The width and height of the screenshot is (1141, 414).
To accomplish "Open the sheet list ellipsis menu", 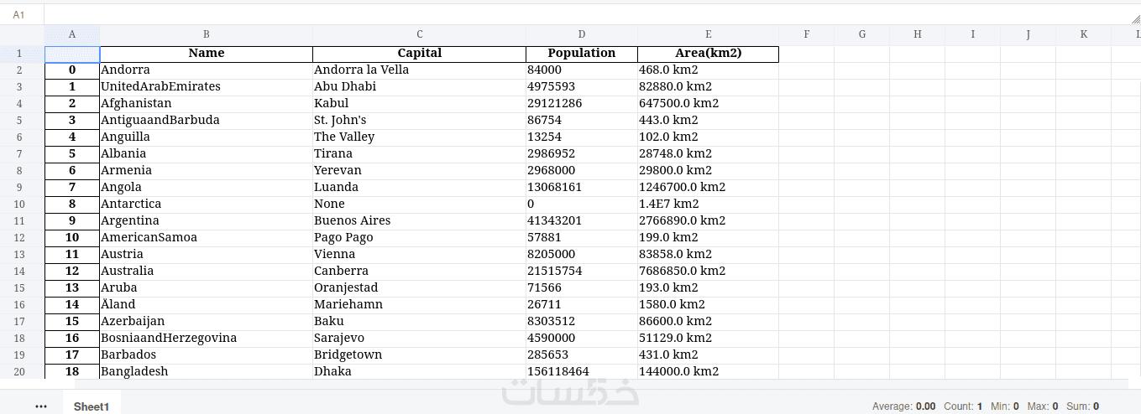I will pos(41,406).
